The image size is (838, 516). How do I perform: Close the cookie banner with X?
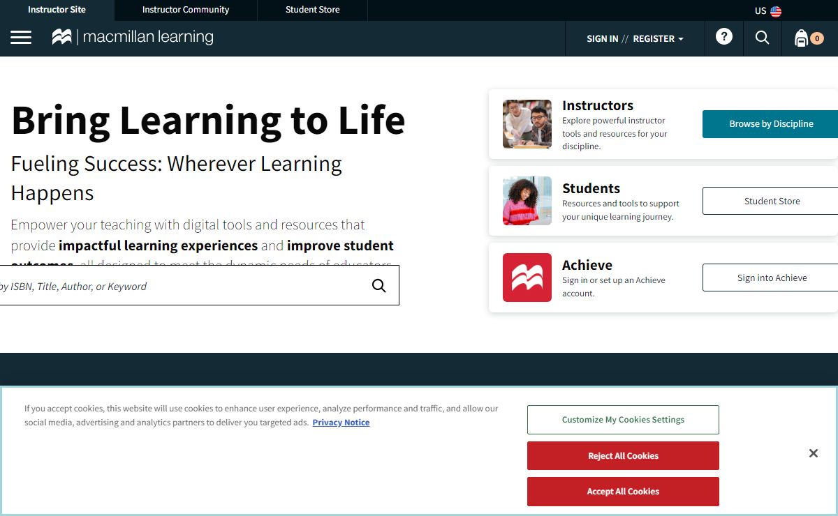[x=814, y=453]
